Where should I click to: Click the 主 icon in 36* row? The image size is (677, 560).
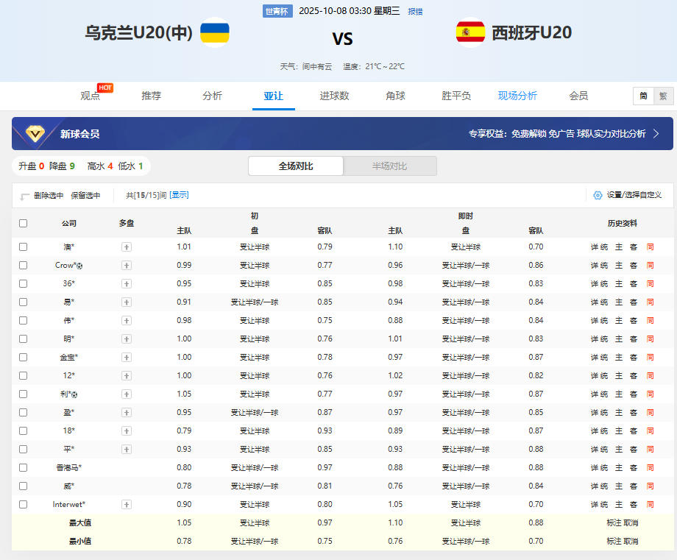click(x=619, y=284)
